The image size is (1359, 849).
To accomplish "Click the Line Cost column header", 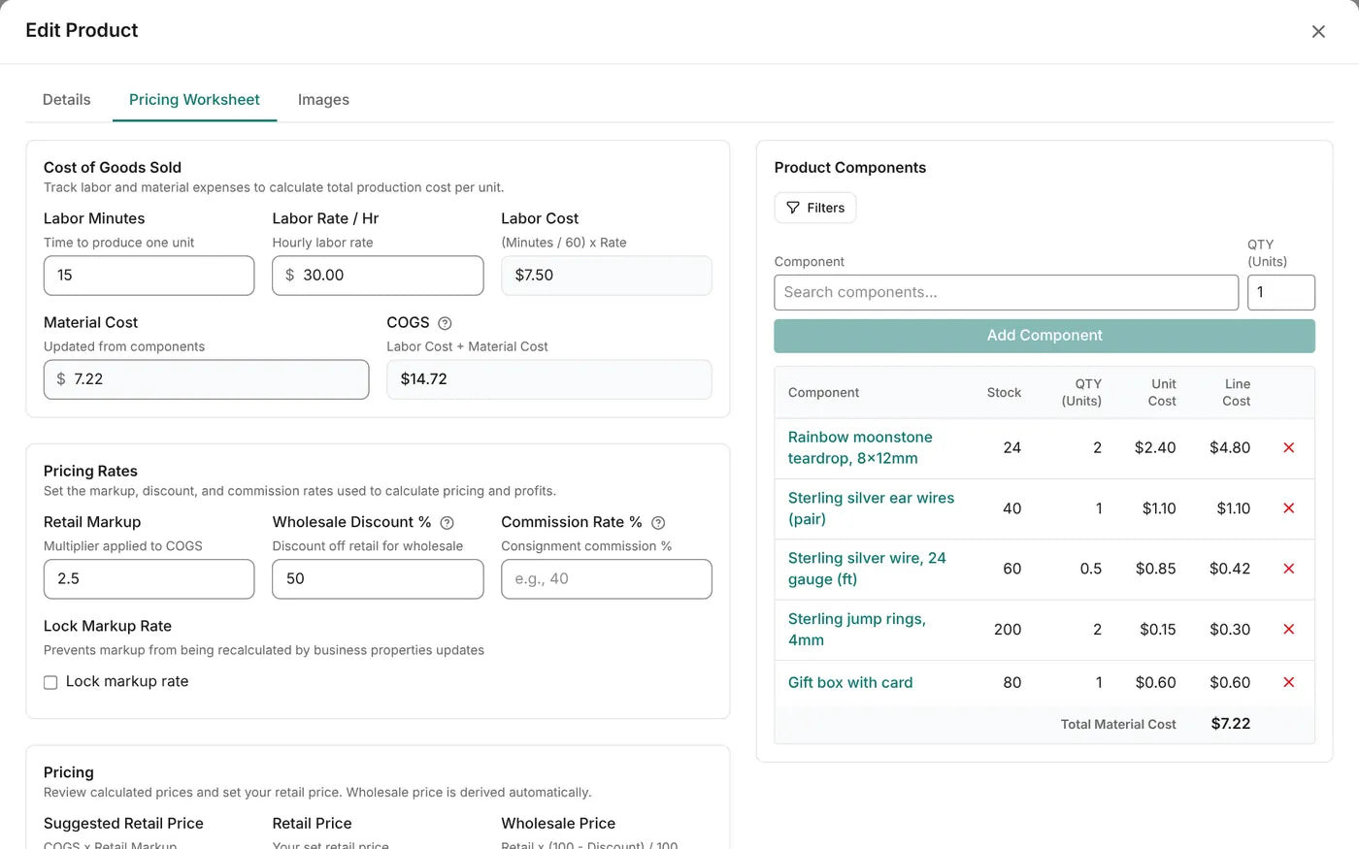I will (1237, 393).
